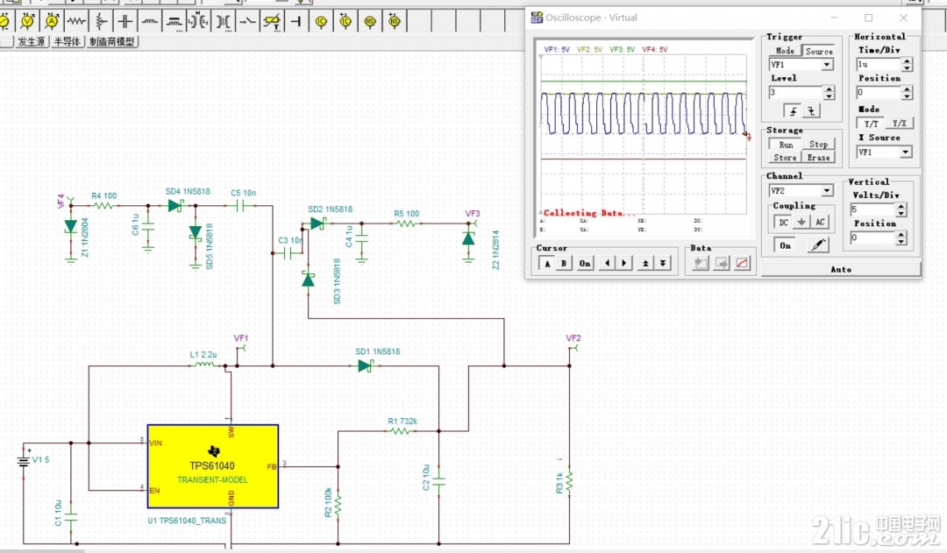
Task: Click the Trigger Level input field
Action: coord(796,92)
